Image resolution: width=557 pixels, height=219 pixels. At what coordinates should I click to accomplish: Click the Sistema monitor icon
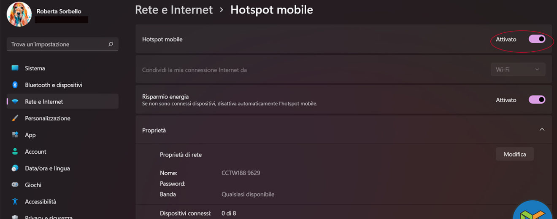15,68
